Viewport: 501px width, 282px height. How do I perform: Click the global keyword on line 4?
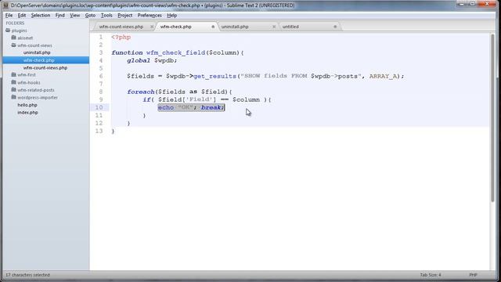point(139,60)
